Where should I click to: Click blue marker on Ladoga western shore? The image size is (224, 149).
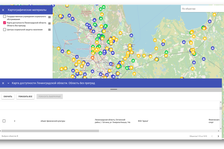[131, 35]
